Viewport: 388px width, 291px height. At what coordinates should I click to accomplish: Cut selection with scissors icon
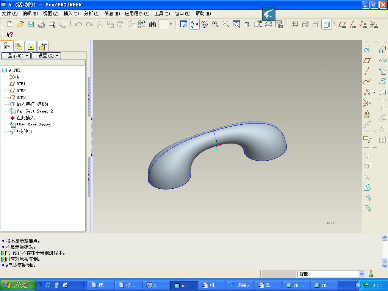100,24
